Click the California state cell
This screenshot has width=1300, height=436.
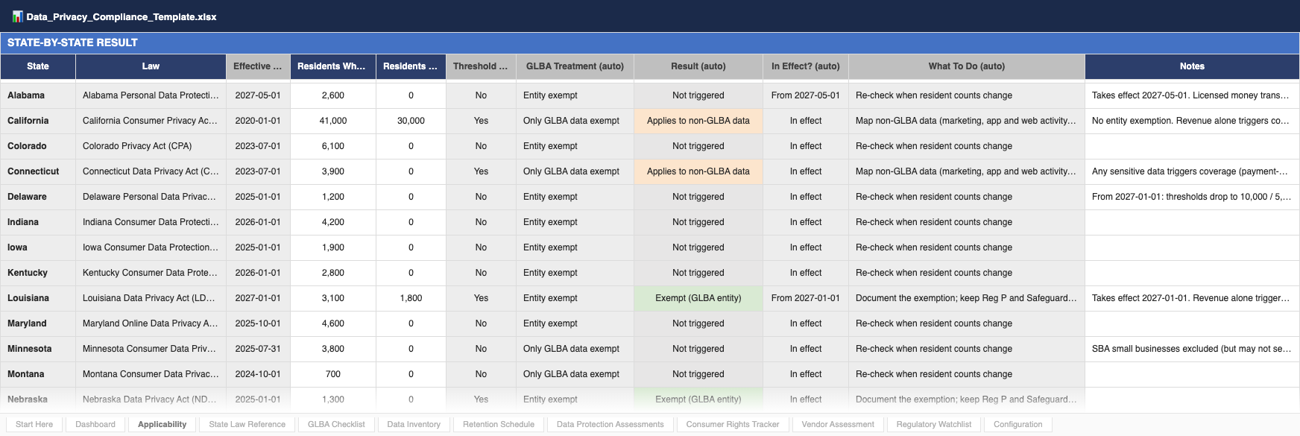[x=38, y=121]
